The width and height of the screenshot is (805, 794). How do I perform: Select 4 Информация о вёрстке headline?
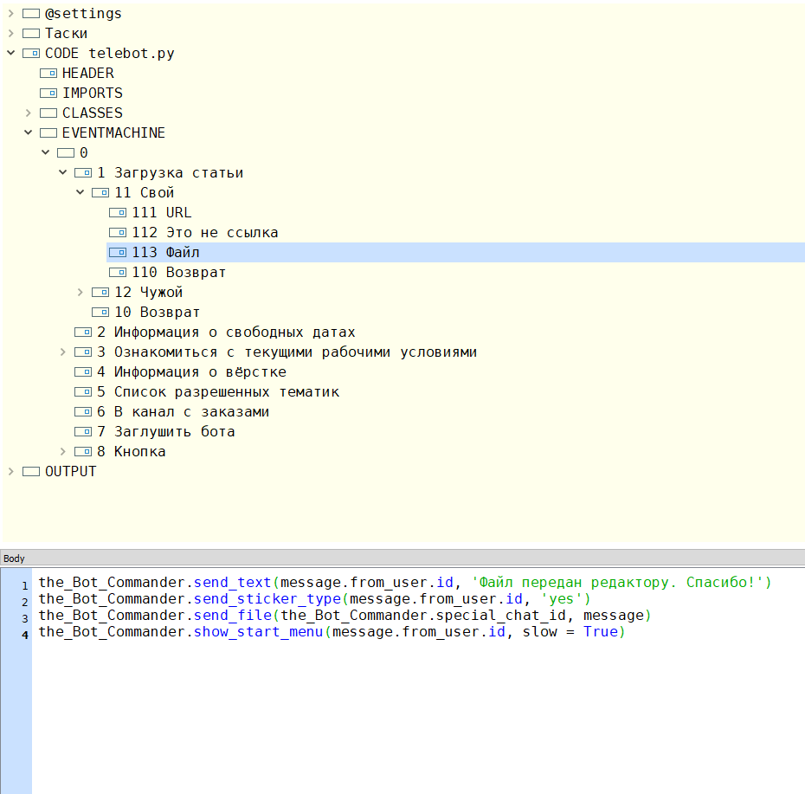coord(191,371)
